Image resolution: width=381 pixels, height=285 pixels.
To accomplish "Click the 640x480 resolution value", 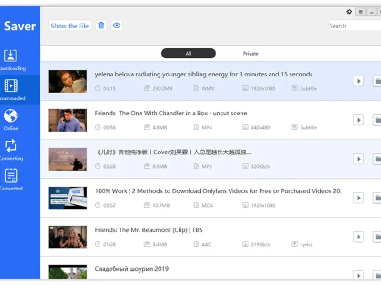I will point(260,127).
